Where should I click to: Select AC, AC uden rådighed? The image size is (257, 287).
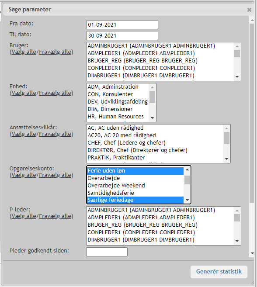point(155,128)
